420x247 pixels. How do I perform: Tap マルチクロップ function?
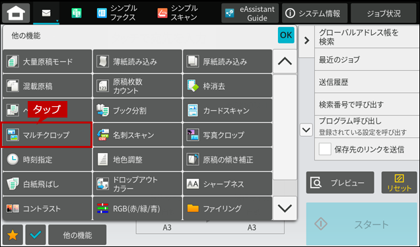47,135
